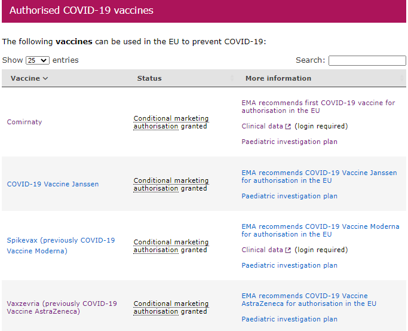Open Paediatric investigation plan link for Janssen
This screenshot has height=331, width=408.
tap(289, 196)
